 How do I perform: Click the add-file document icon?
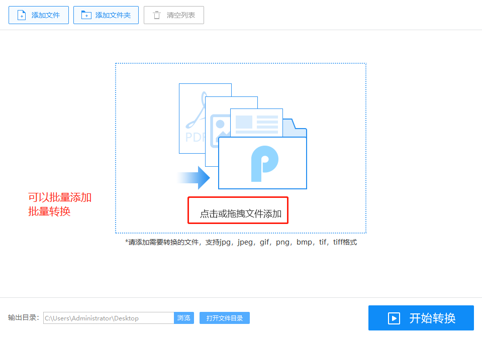pos(22,15)
